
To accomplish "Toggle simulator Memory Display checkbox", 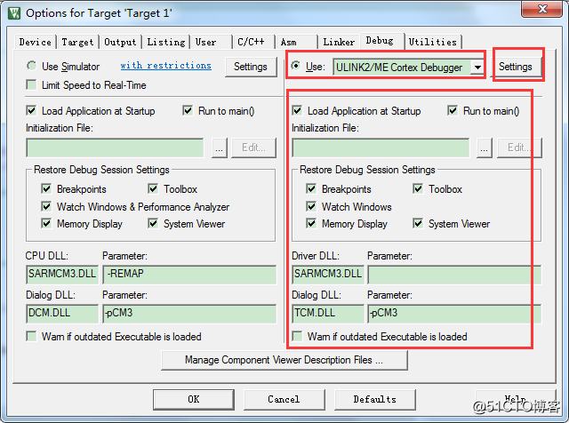I will tap(46, 223).
